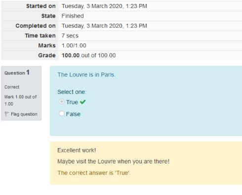Screen dimensions: 242x195
Task: Click the 7 secs time taken value
Action: coord(70,36)
